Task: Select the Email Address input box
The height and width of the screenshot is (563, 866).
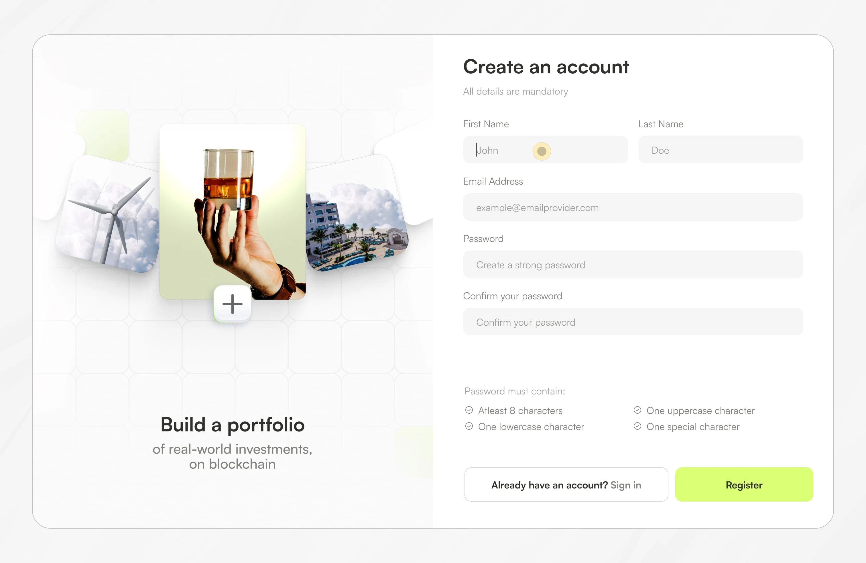Action: point(633,207)
